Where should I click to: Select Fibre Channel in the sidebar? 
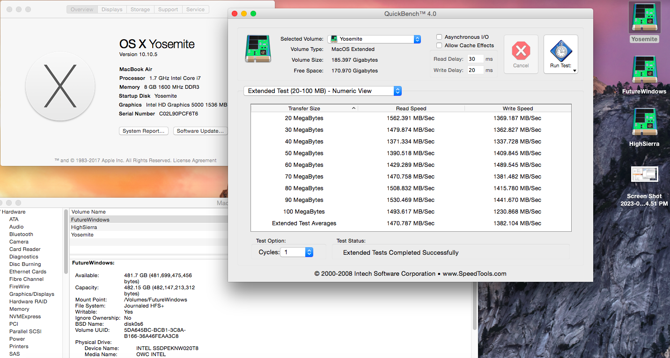click(26, 279)
